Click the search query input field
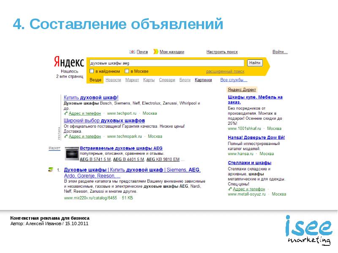 click(x=166, y=63)
